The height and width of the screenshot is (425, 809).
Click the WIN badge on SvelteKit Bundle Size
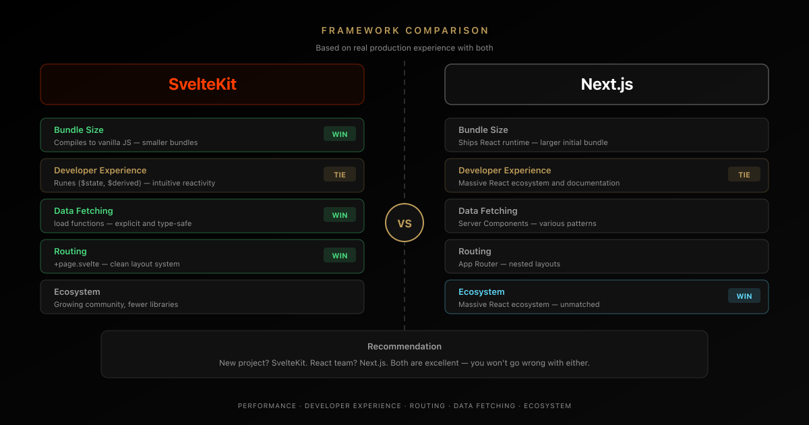point(339,134)
